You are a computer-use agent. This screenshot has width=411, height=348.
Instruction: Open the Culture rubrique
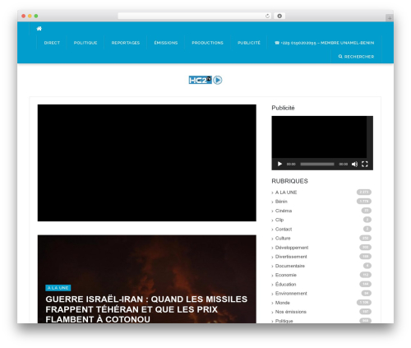(x=283, y=239)
